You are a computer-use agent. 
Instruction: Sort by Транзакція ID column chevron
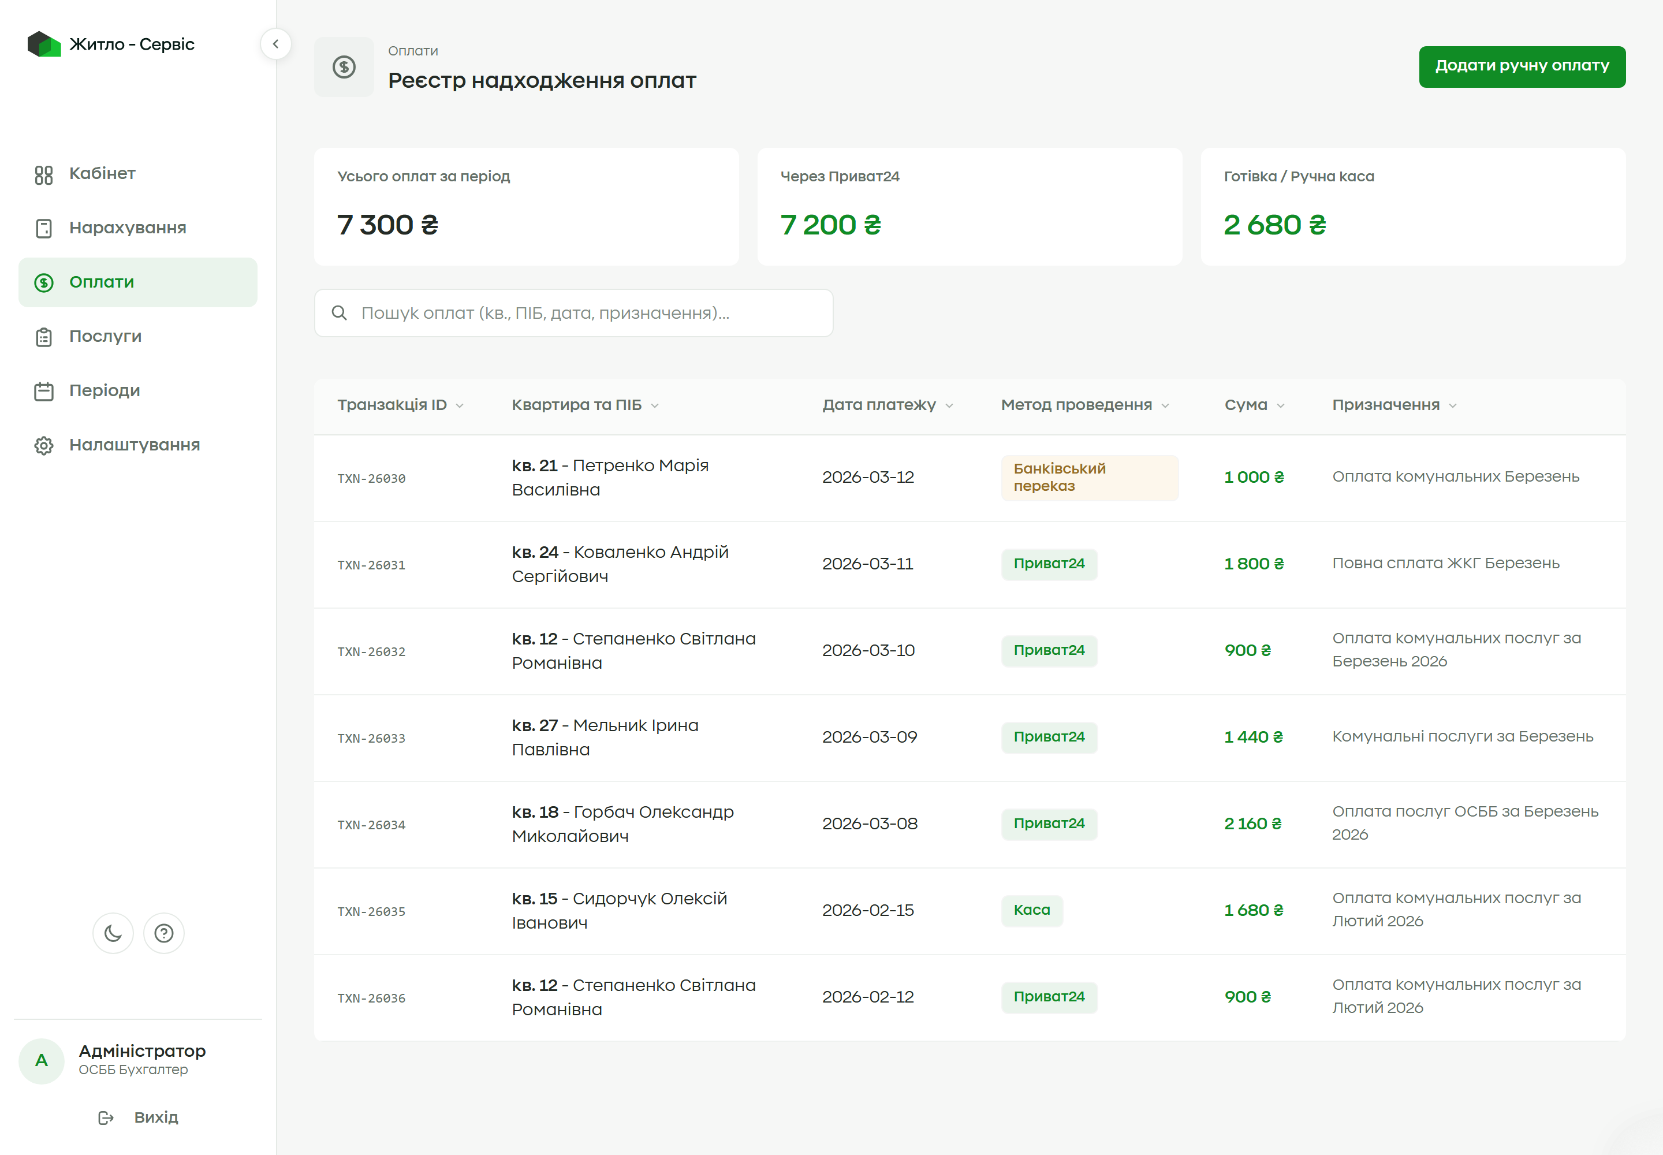click(x=460, y=406)
